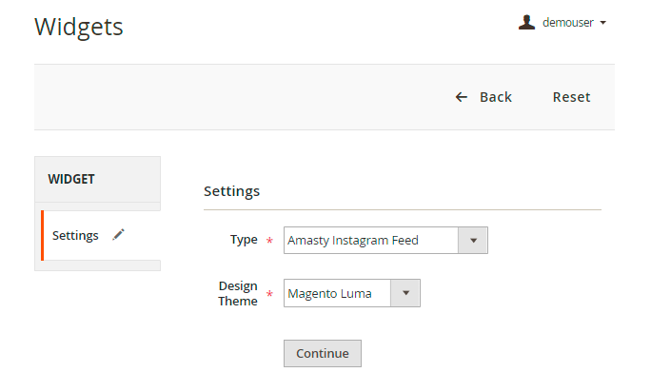Click the arrow button on Design Theme selector
Screen dimensions: 651x392
tap(405, 294)
